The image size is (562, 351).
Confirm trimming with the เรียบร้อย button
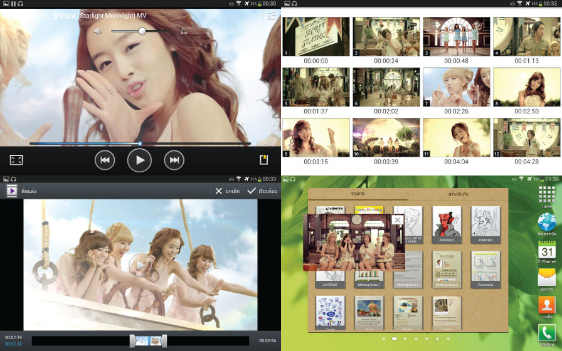(x=262, y=191)
